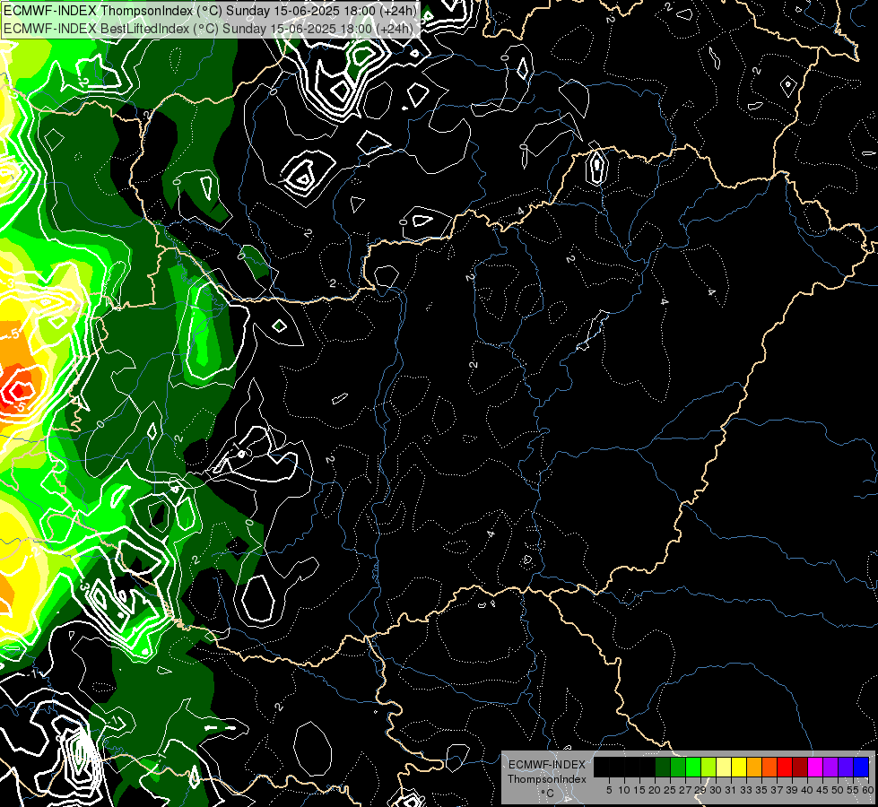The width and height of the screenshot is (878, 807).
Task: Choose the orange 33–35 legend swatch
Action: click(754, 767)
